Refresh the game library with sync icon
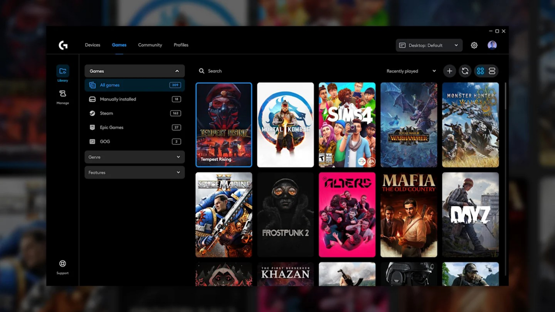555x312 pixels. tap(464, 71)
